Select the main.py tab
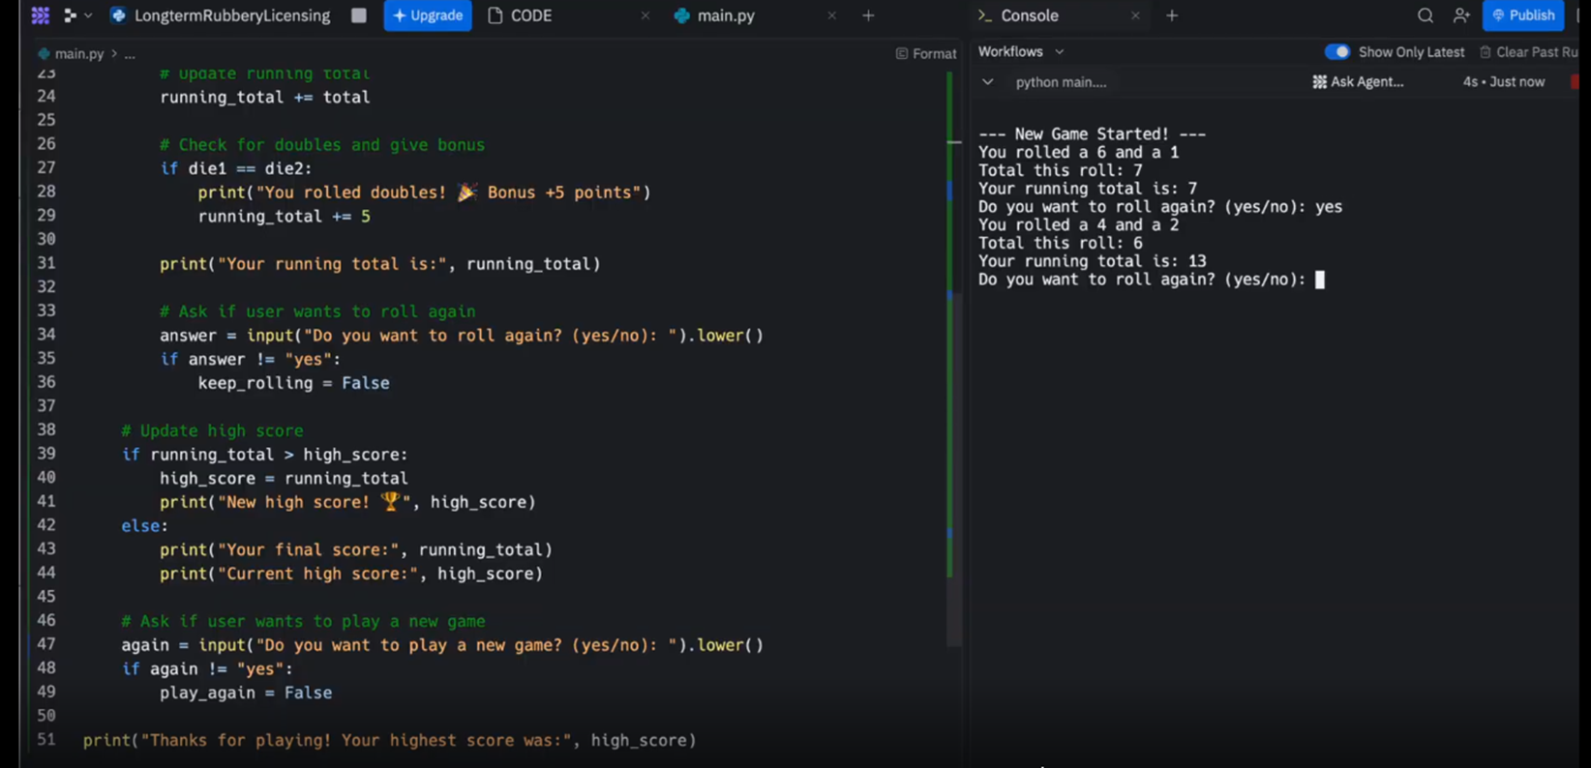 725,15
